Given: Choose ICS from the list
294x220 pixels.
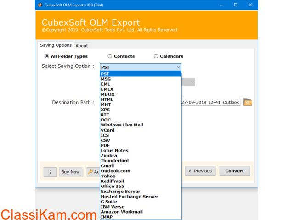Looking at the screenshot, I should 141,135.
